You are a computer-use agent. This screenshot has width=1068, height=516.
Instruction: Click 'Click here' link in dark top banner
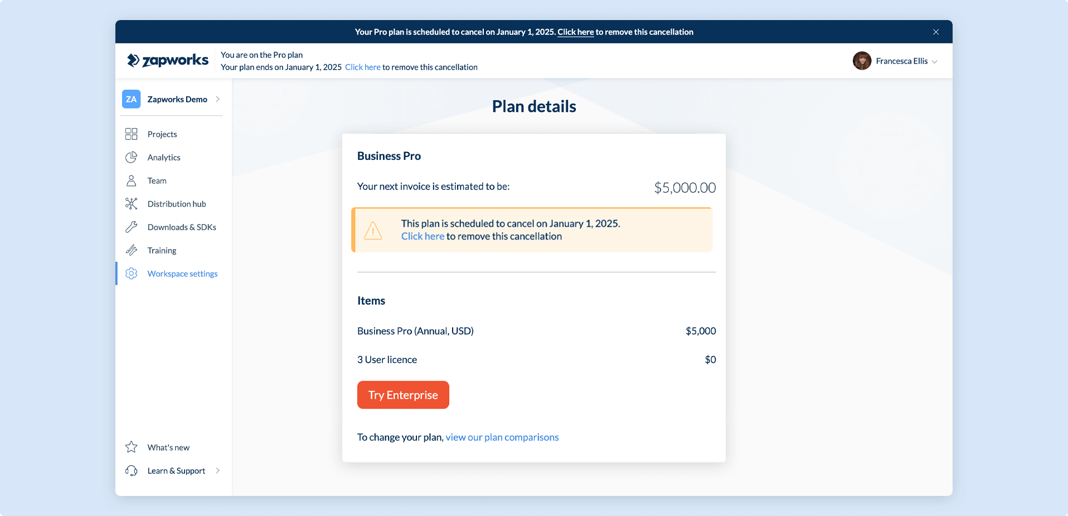[576, 32]
